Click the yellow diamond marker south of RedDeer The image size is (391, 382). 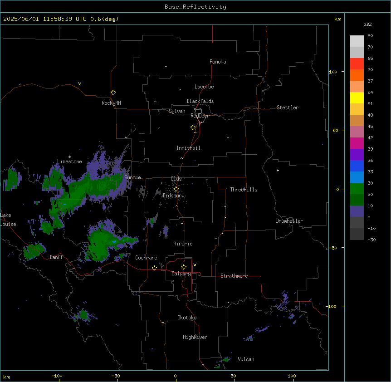[x=193, y=127]
